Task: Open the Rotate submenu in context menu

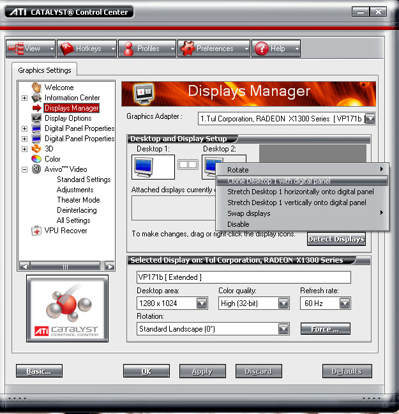Action: click(303, 170)
